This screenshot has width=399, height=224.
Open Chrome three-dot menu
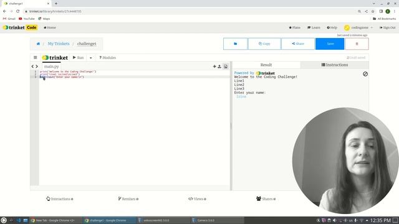[x=395, y=11]
